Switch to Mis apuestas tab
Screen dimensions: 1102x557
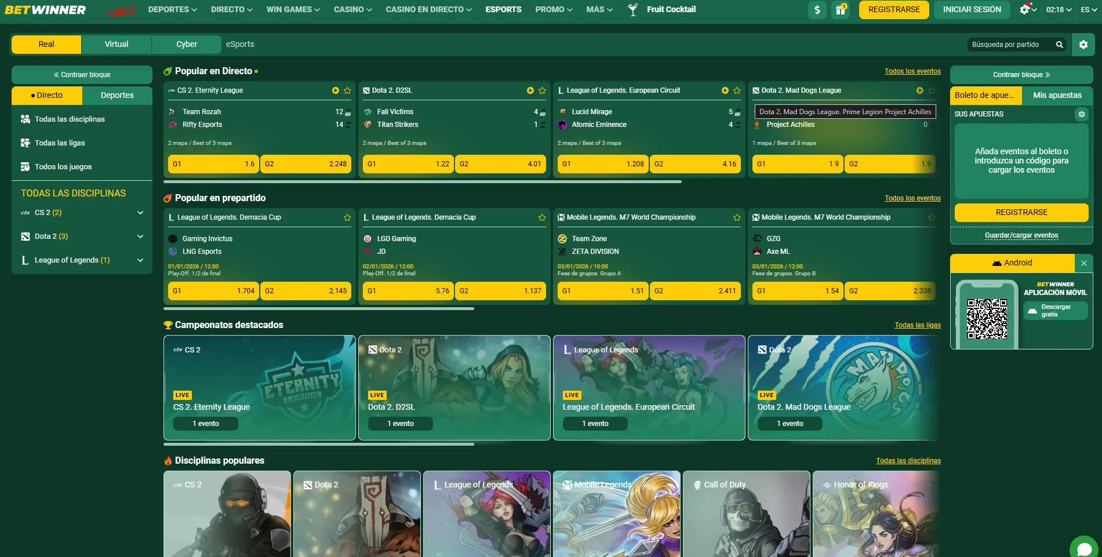coord(1057,95)
